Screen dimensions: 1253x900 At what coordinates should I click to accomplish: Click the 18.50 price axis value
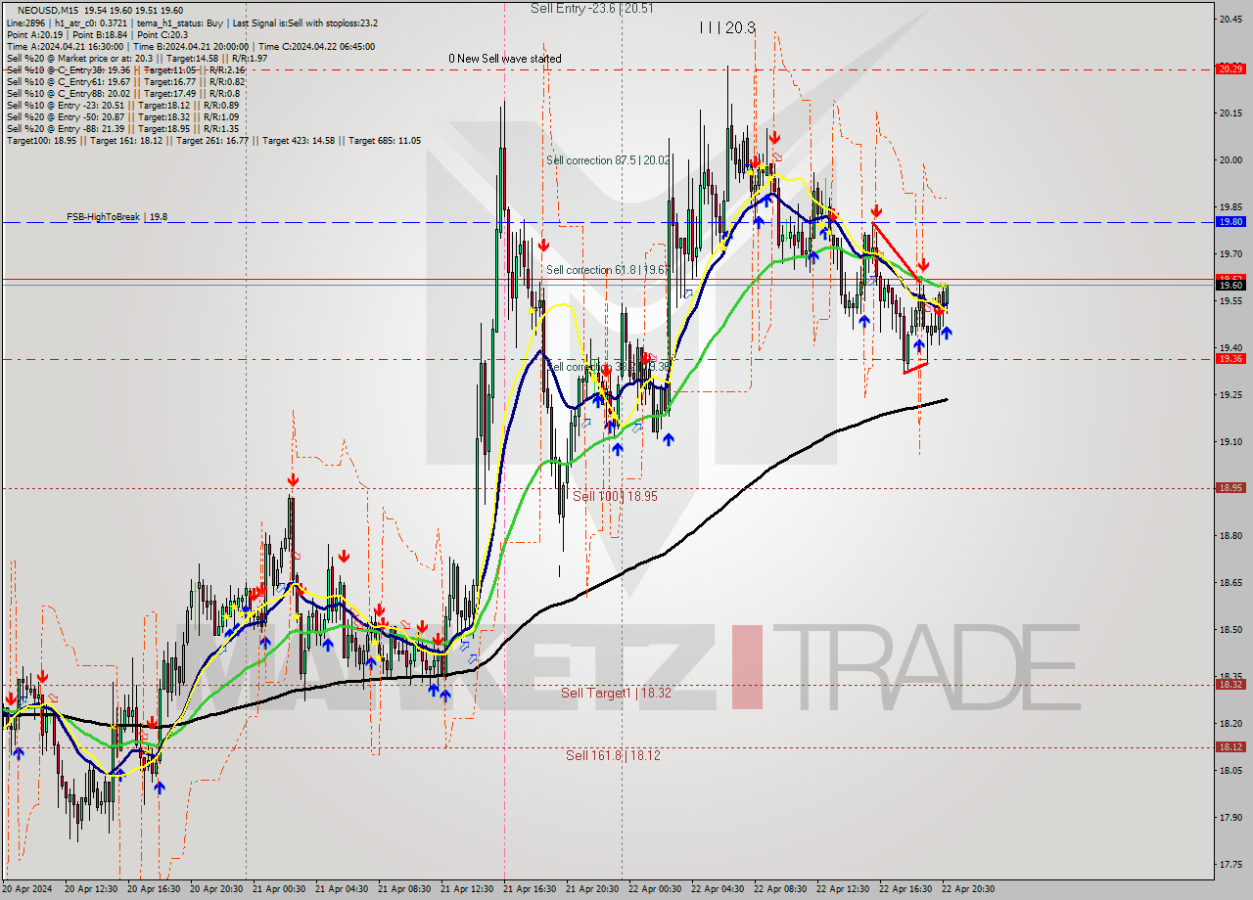pyautogui.click(x=1230, y=629)
